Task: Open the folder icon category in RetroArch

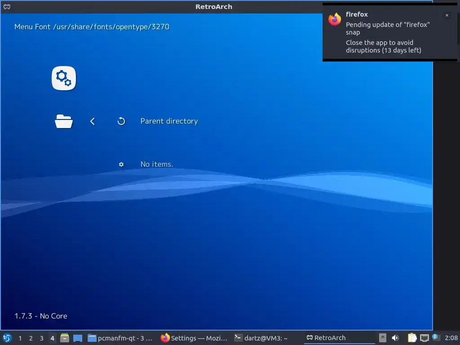Action: click(x=64, y=121)
